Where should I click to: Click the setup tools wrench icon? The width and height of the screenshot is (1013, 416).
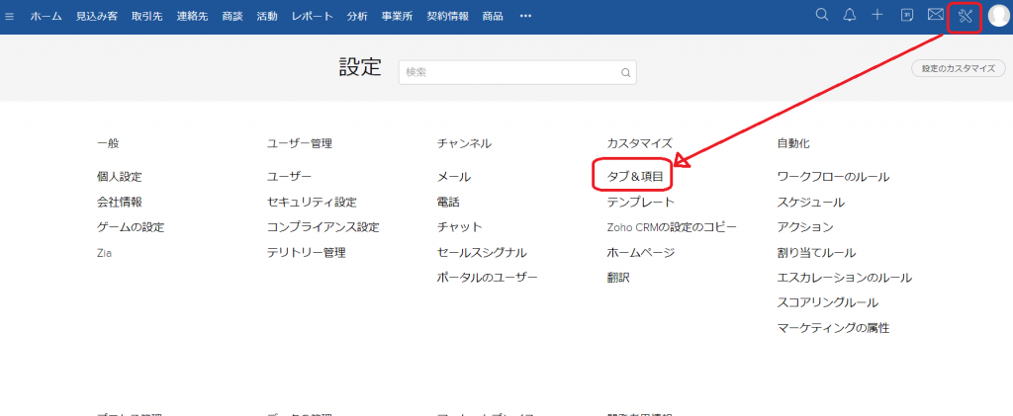[966, 16]
